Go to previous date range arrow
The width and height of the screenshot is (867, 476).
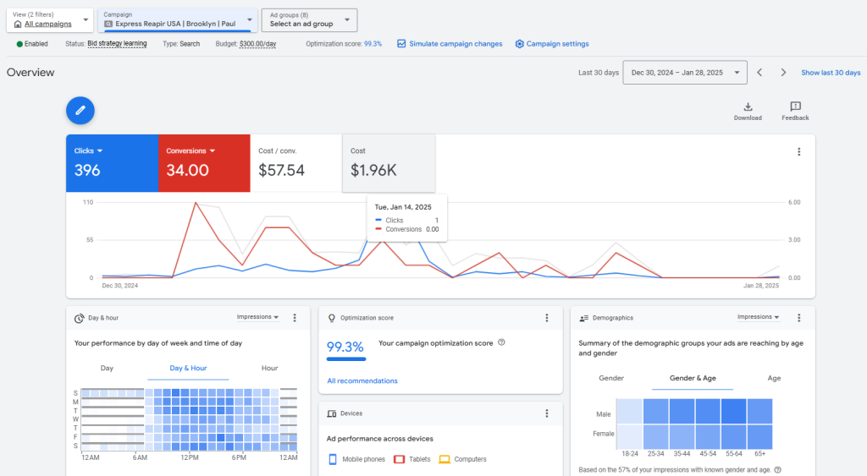[759, 73]
